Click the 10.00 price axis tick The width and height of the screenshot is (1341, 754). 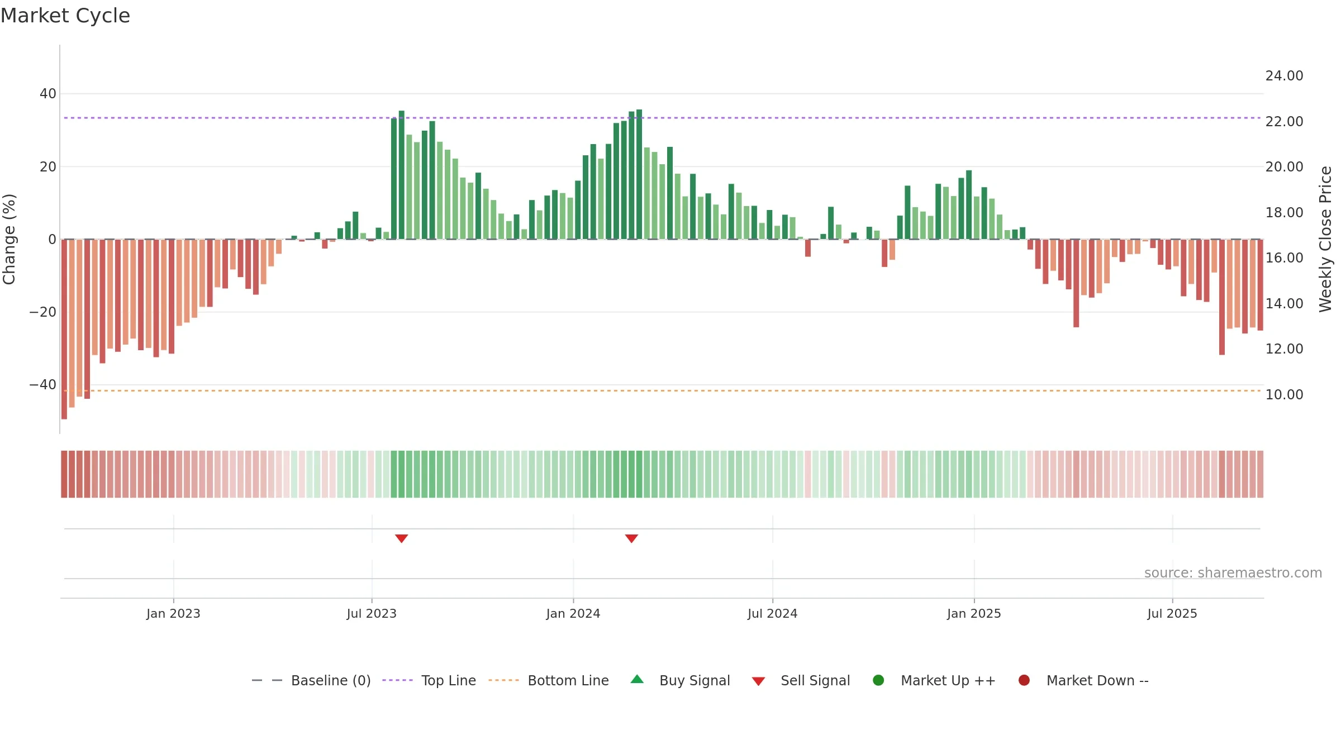click(1284, 395)
